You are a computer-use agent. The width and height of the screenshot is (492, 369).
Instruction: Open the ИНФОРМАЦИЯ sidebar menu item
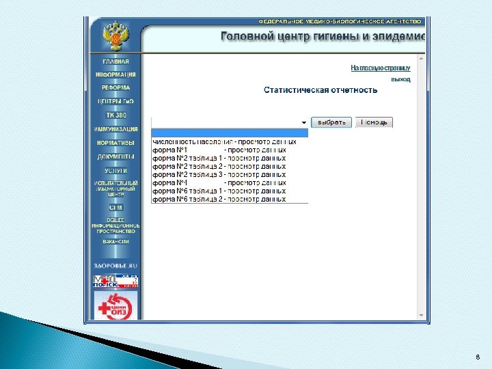point(115,74)
